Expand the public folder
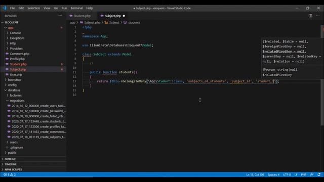Image resolution: width=324 pixels, height=182 pixels. pyautogui.click(x=12, y=153)
